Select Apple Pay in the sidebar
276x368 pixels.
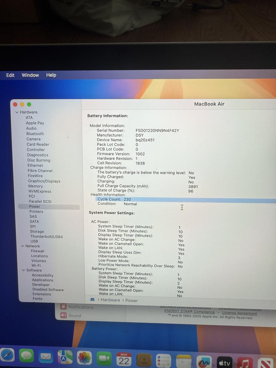pos(35,123)
